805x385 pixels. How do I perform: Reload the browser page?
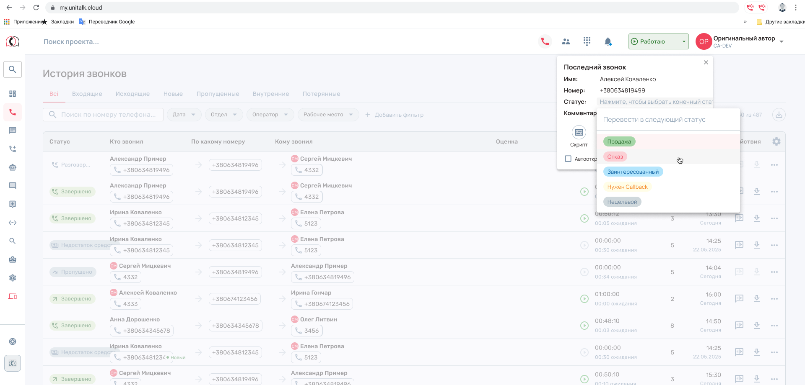(36, 8)
